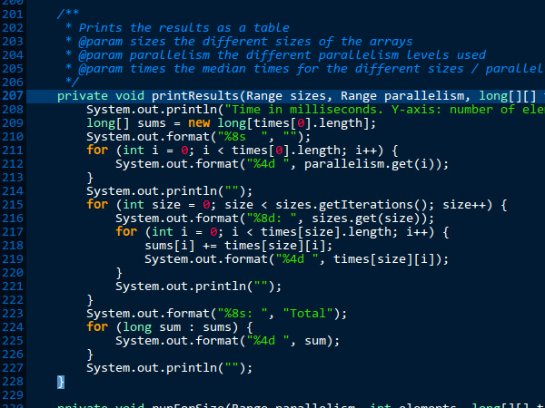Screen dimensions: 545x408
Task: Click 'sum' argument on line 225
Action: click(x=315, y=341)
